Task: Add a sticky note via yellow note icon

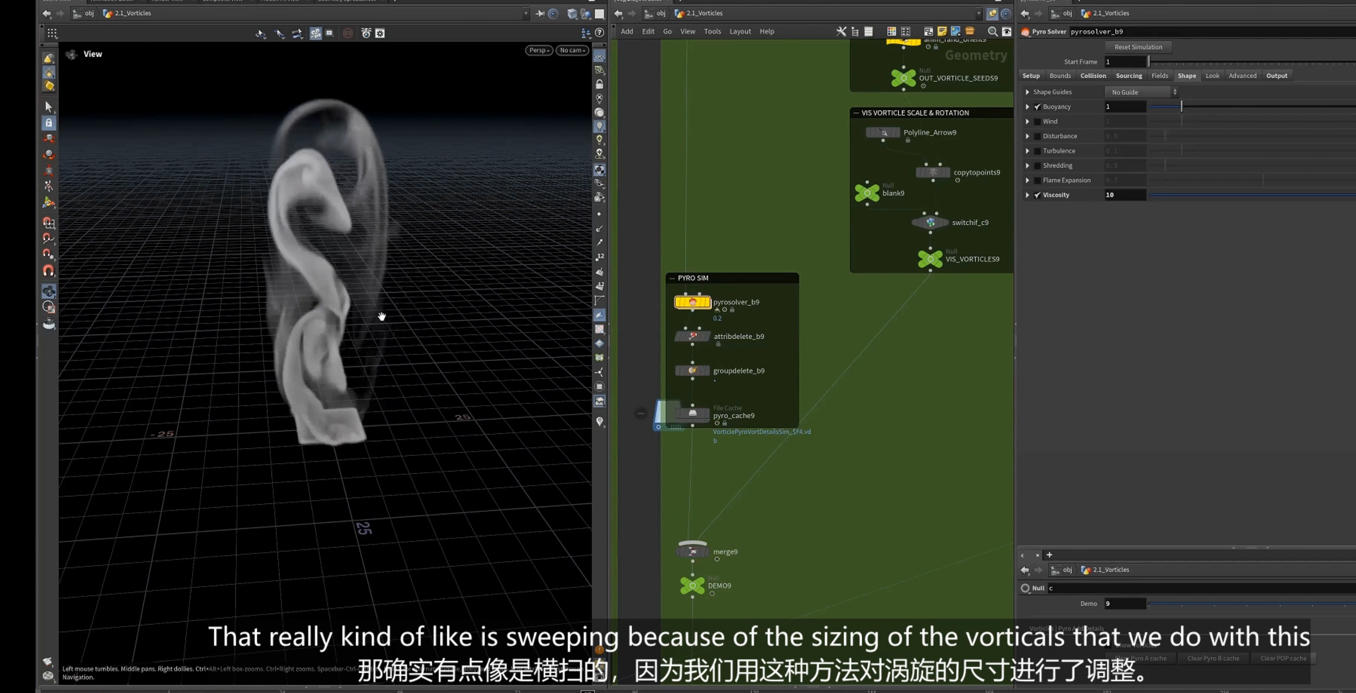Action: (x=942, y=32)
